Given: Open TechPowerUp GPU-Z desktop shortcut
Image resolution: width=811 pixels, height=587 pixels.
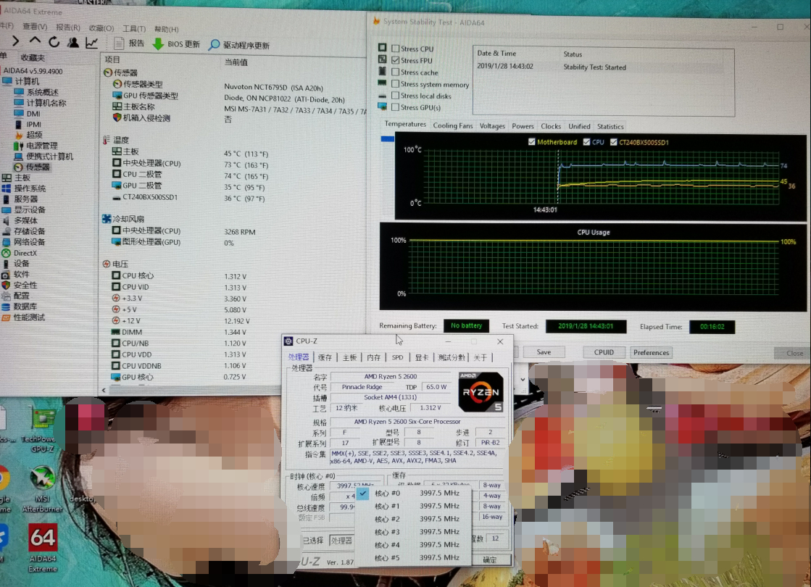Looking at the screenshot, I should 43,430.
